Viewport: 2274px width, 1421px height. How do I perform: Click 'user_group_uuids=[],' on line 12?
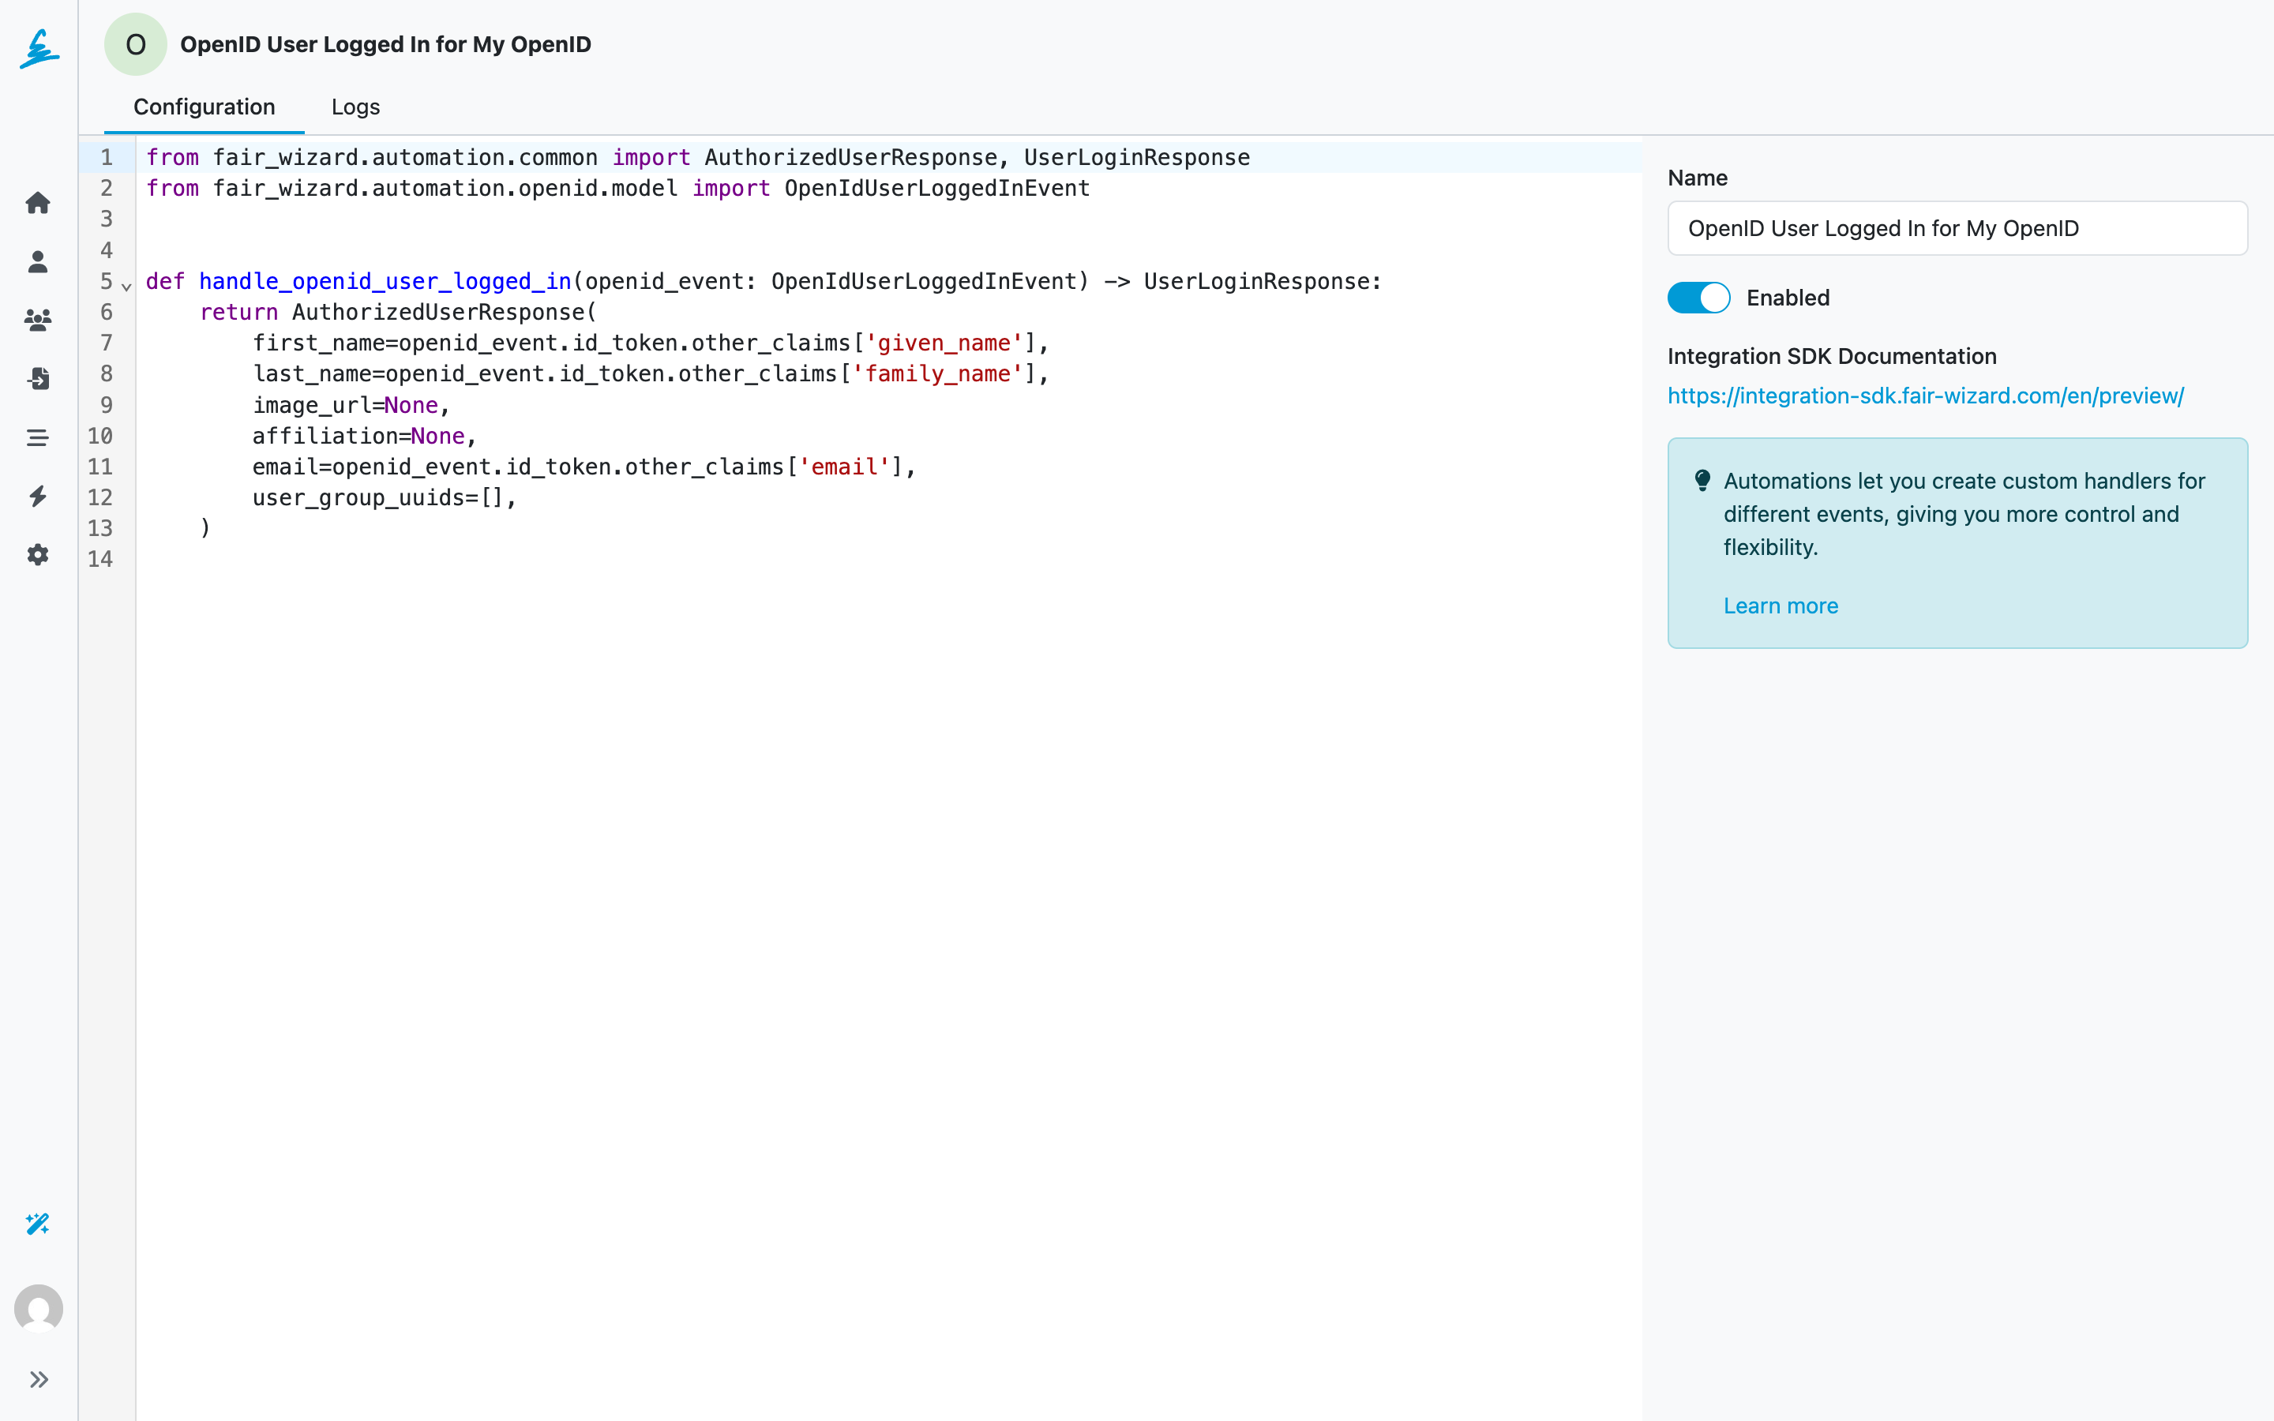385,498
